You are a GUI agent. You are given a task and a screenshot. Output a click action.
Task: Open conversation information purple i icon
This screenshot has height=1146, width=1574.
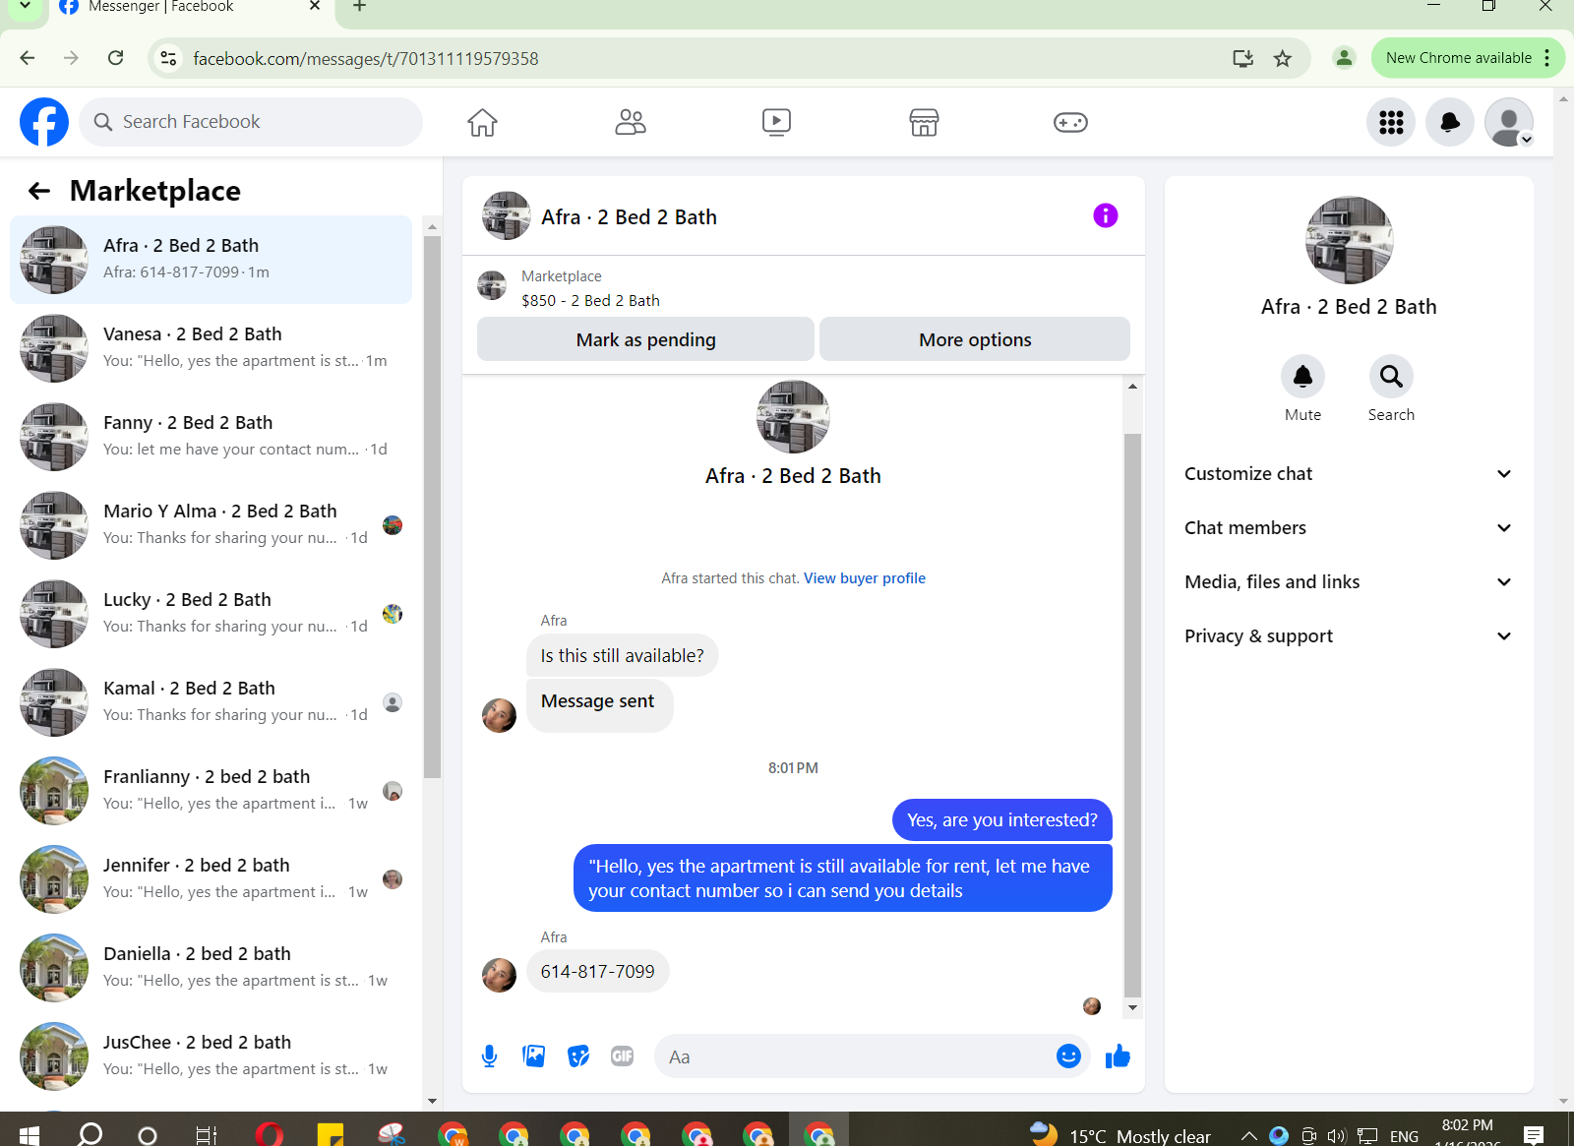click(x=1106, y=215)
